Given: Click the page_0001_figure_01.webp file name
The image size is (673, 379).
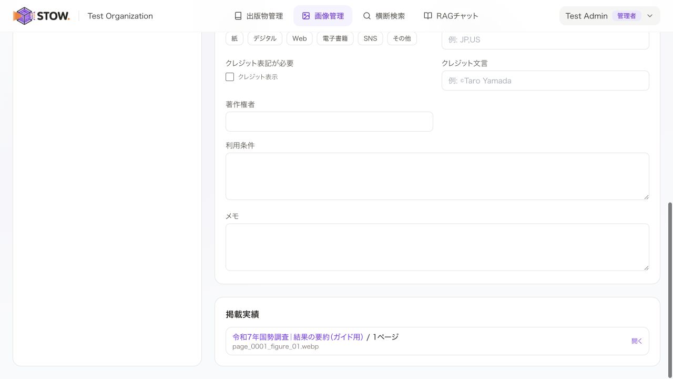Looking at the screenshot, I should coord(276,346).
